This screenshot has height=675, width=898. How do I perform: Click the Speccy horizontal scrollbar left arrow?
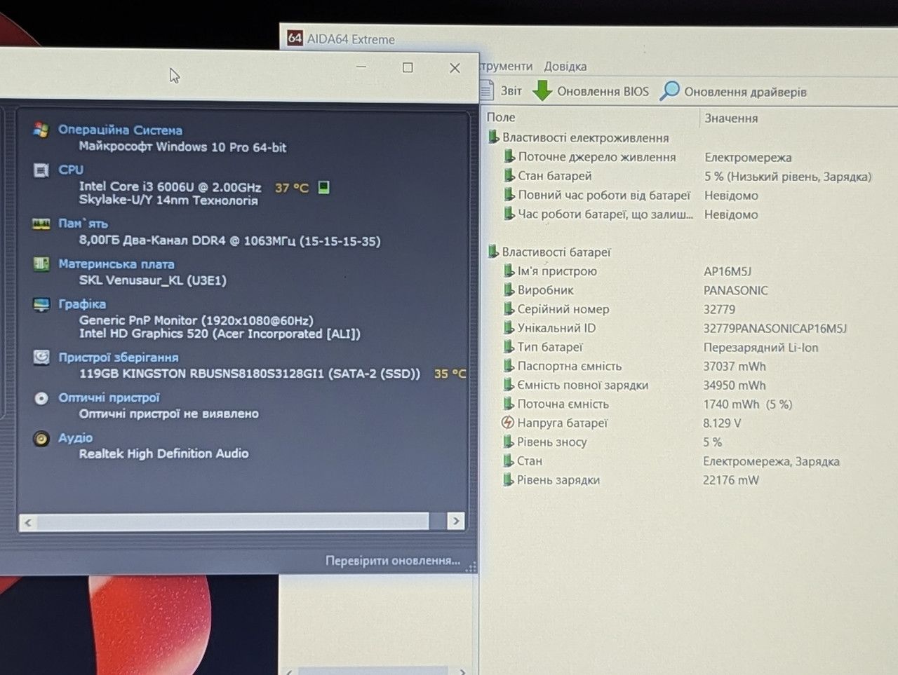(28, 522)
